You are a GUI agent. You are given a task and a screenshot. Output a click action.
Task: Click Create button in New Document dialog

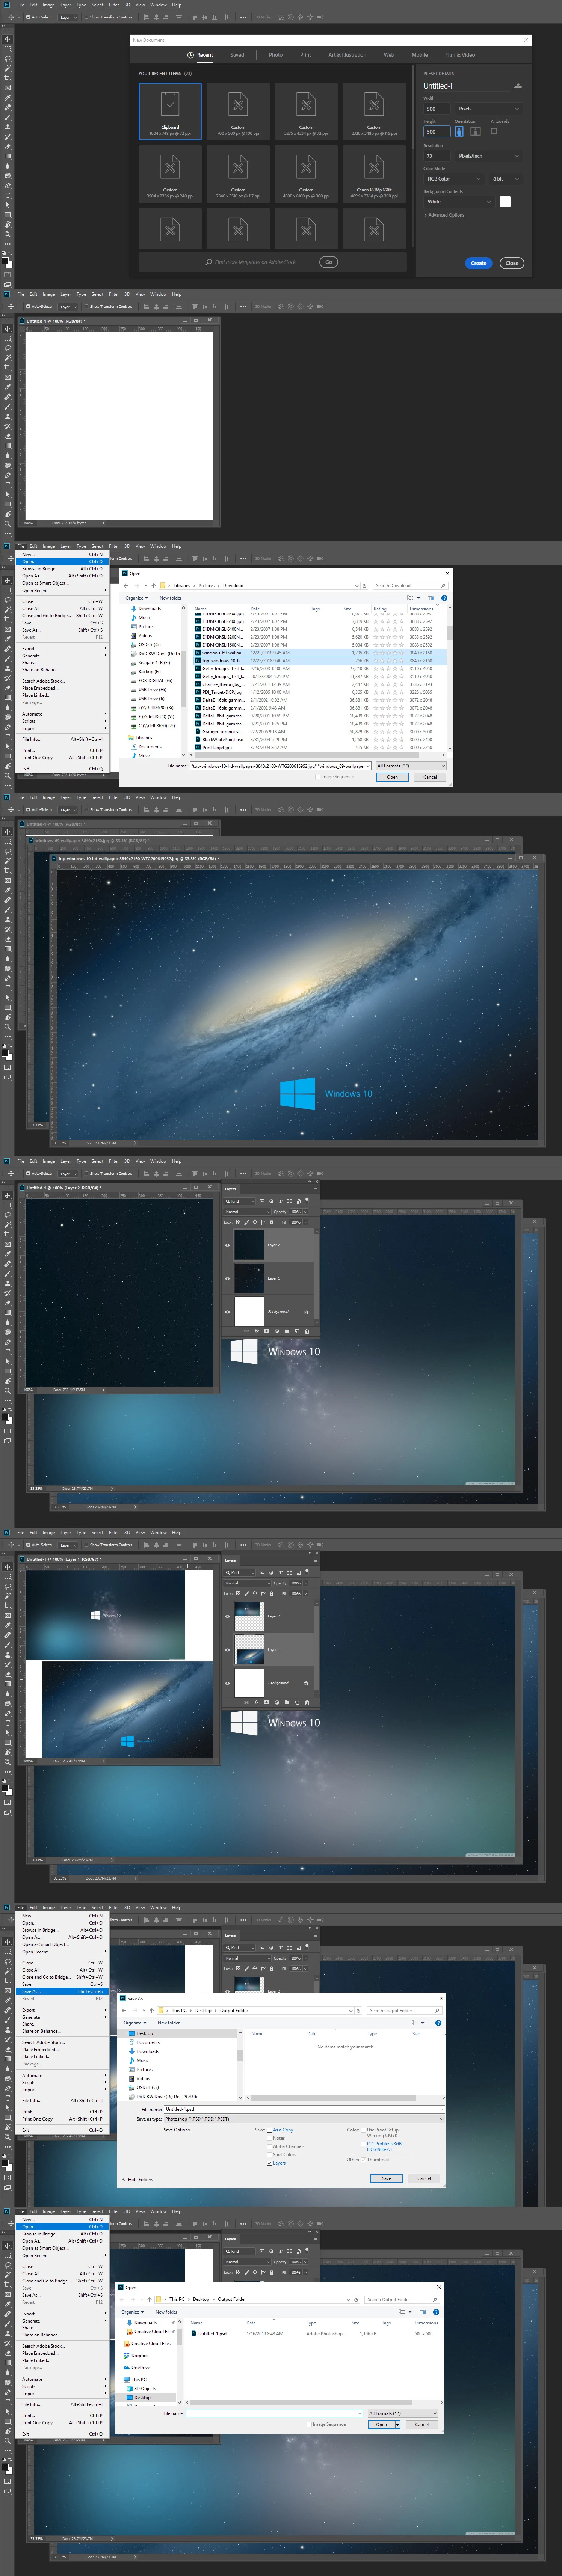tap(479, 263)
